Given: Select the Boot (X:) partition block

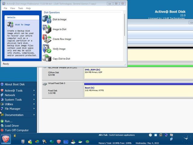Looking at the screenshot, I should pos(138,90).
